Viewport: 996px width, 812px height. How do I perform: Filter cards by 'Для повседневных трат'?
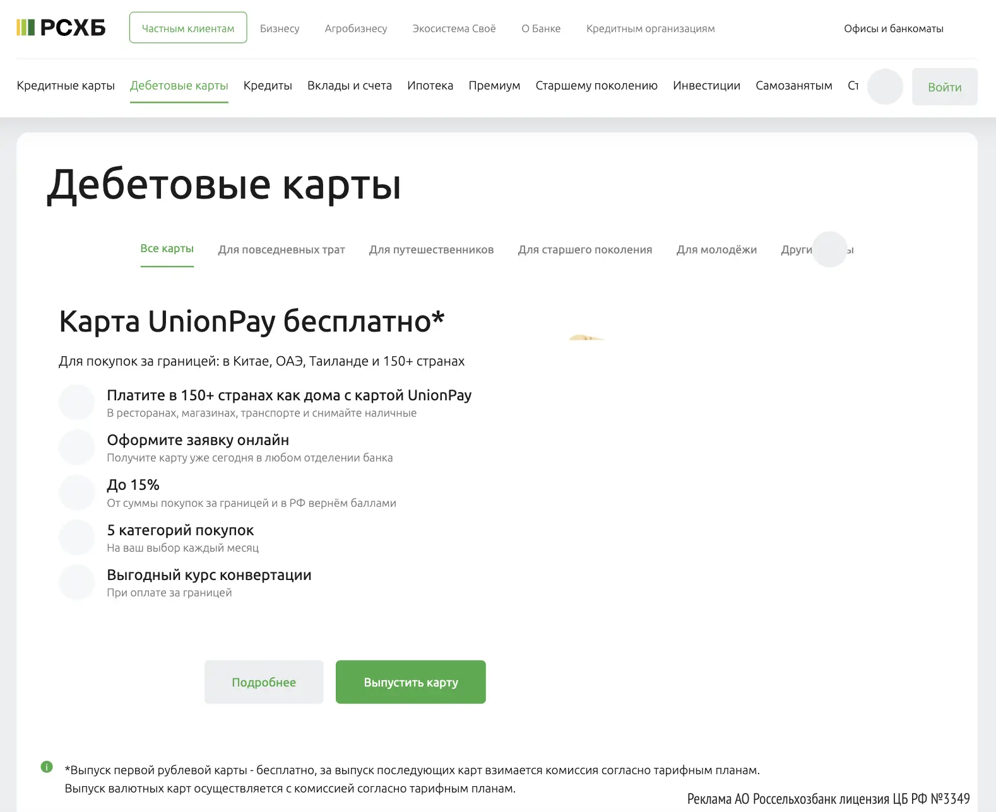(282, 250)
